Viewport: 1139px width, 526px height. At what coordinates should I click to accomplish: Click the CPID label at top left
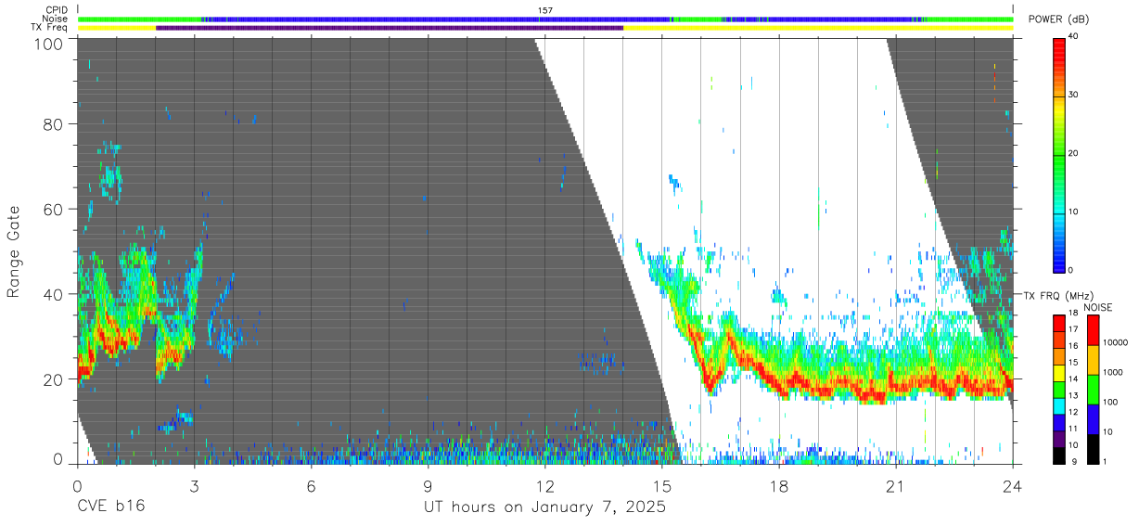[x=55, y=10]
